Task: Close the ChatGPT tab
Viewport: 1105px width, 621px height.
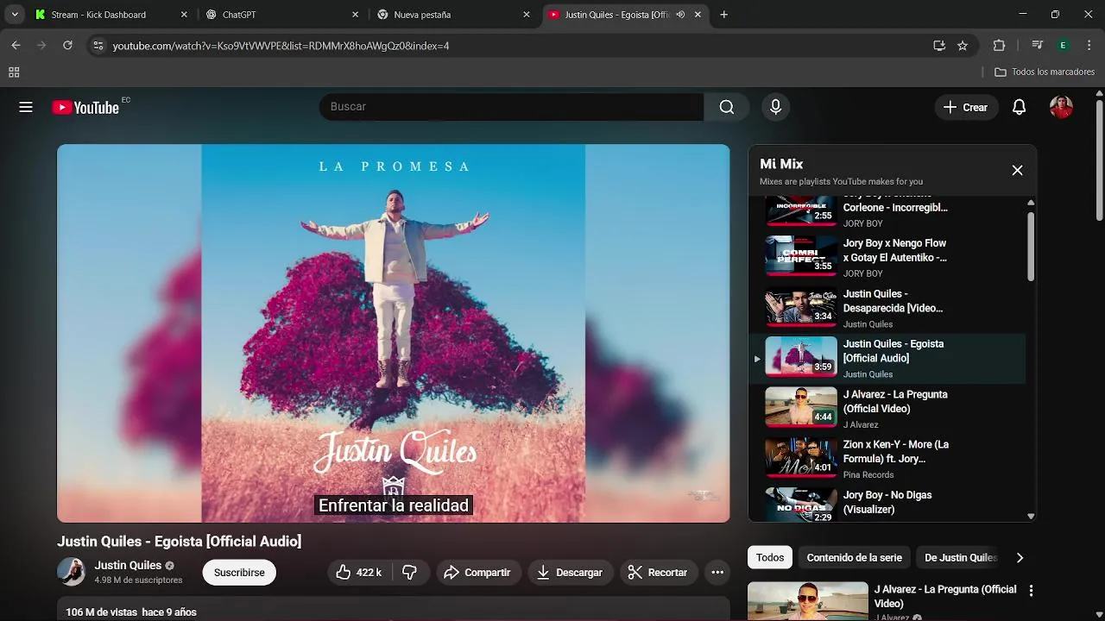Action: pos(355,15)
